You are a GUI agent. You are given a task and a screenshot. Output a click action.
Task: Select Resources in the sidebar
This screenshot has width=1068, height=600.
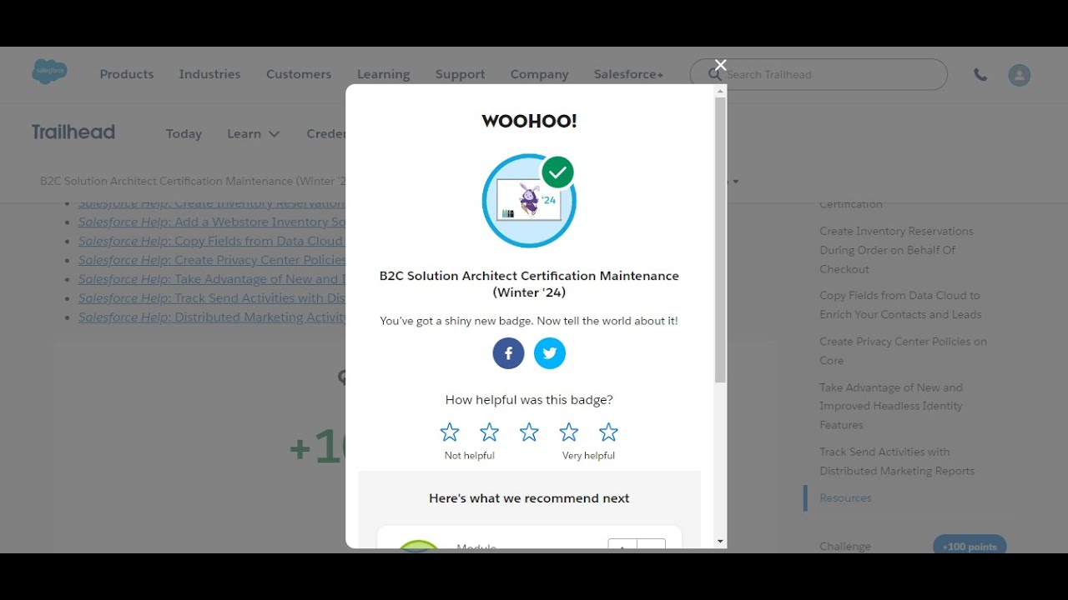click(x=845, y=498)
